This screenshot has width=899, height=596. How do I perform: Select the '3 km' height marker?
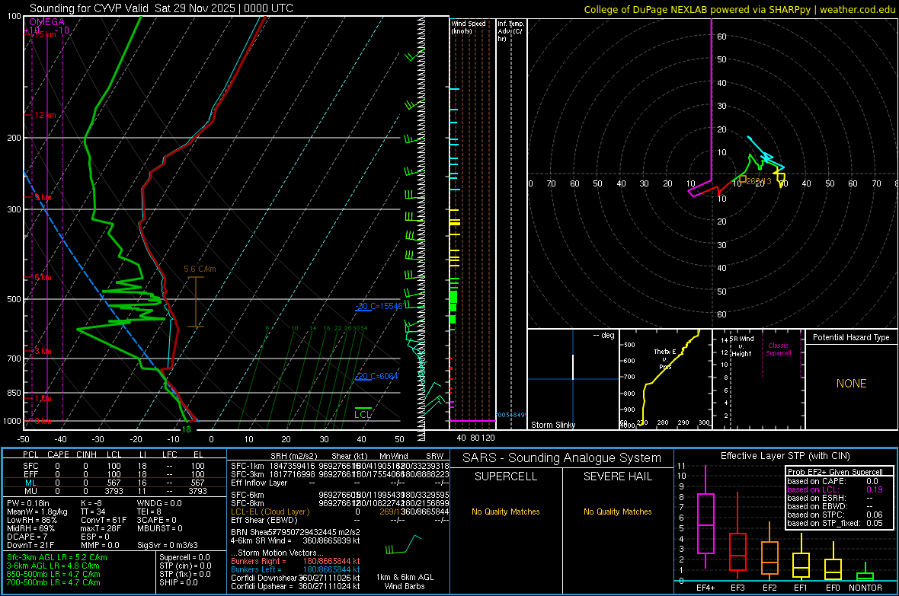point(43,352)
